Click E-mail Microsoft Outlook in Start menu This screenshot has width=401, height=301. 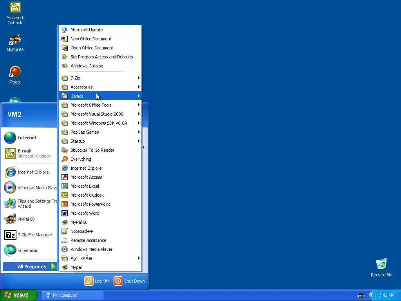click(30, 153)
